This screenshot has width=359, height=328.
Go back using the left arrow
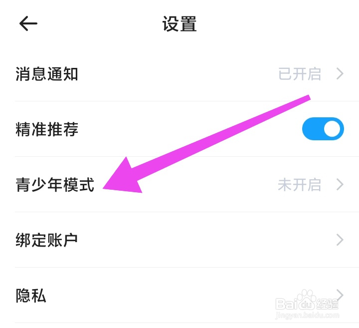pyautogui.click(x=28, y=23)
